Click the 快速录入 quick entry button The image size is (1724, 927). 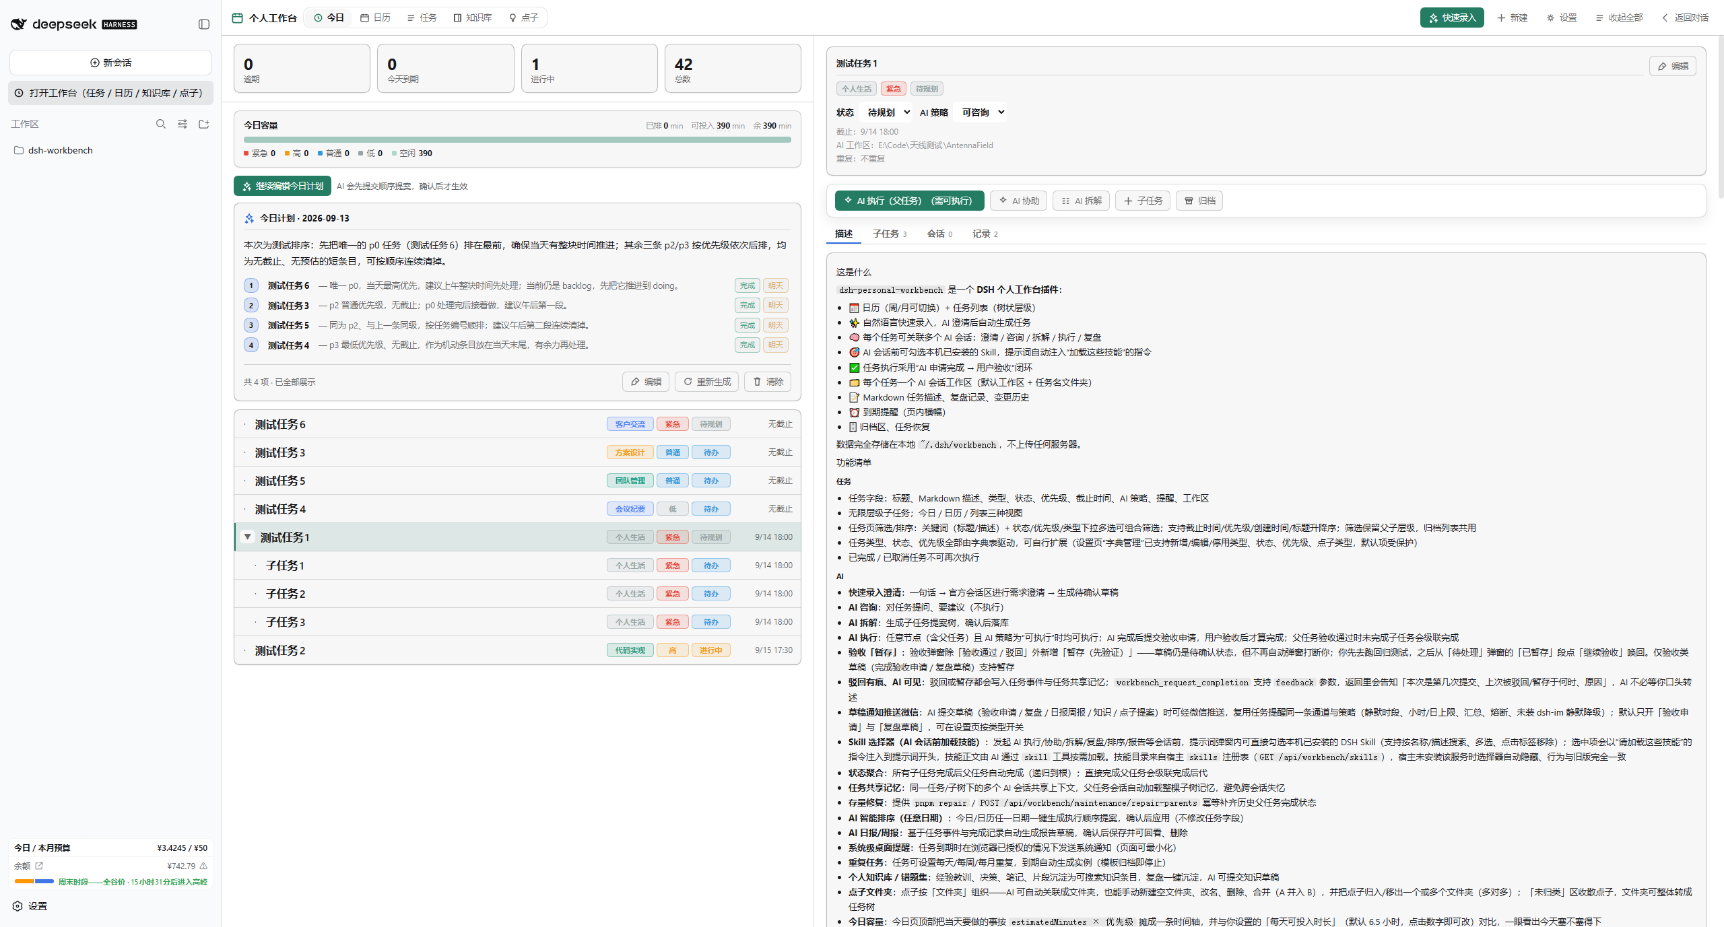click(x=1452, y=18)
